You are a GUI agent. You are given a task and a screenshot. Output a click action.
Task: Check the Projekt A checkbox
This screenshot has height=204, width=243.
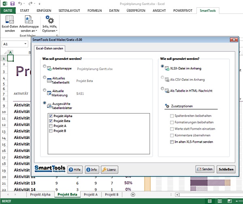coord(51,126)
